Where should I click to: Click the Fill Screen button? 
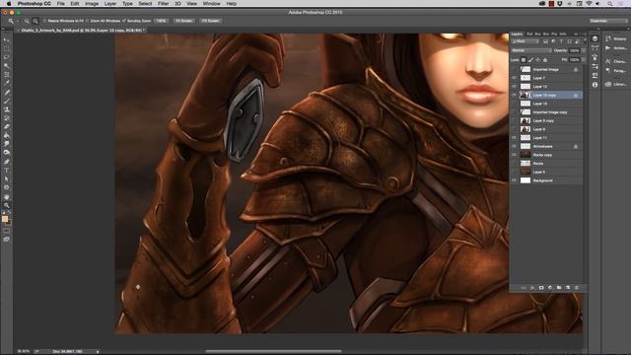[x=210, y=21]
